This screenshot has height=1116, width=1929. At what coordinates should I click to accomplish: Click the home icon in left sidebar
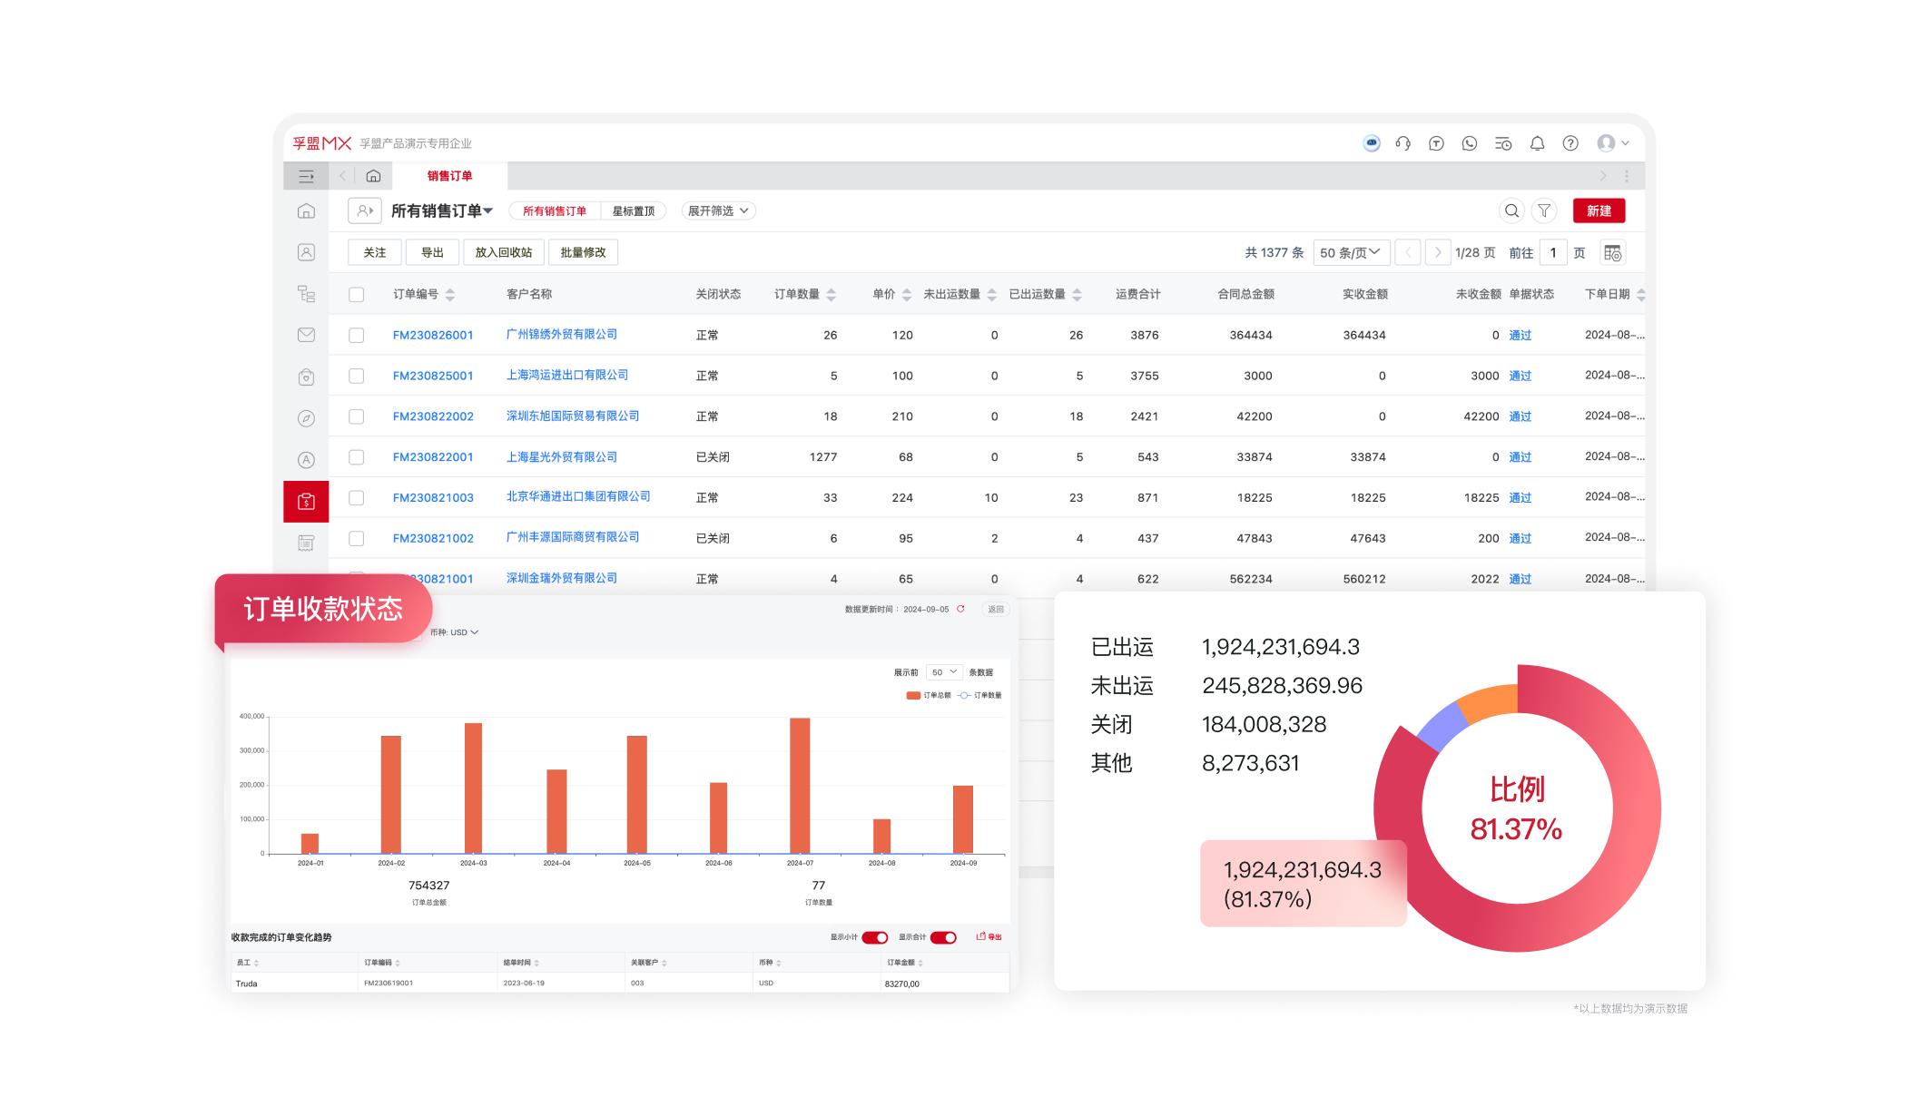[306, 210]
